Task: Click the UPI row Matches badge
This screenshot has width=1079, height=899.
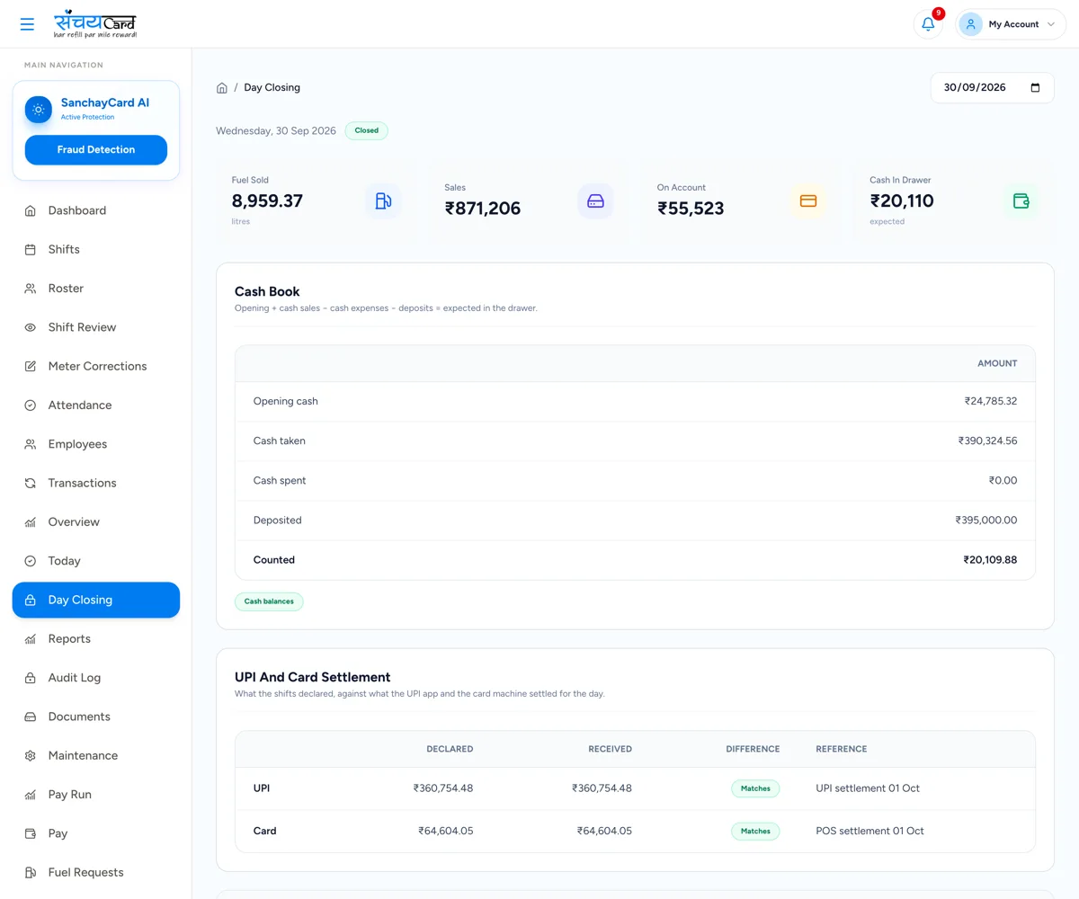Action: [755, 788]
